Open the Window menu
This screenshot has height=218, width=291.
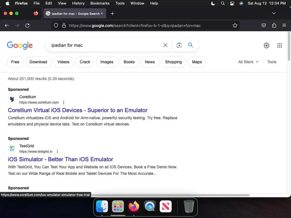[x=137, y=3]
